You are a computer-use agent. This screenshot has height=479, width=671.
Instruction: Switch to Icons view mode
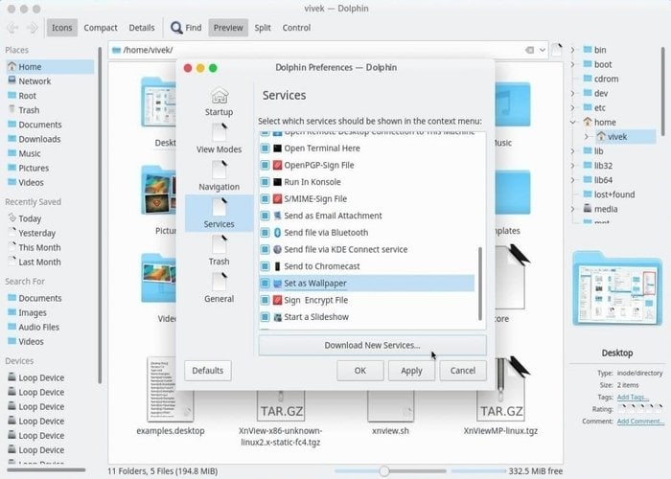click(x=62, y=28)
